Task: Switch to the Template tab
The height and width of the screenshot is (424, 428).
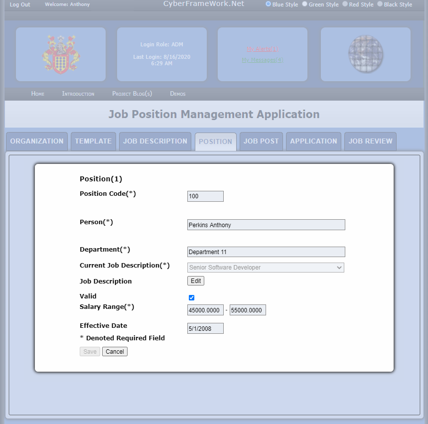Action: (93, 141)
